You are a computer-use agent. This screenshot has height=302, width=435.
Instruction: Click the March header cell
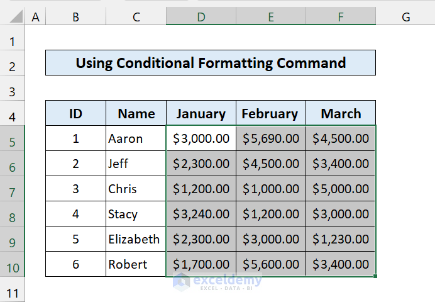(341, 113)
